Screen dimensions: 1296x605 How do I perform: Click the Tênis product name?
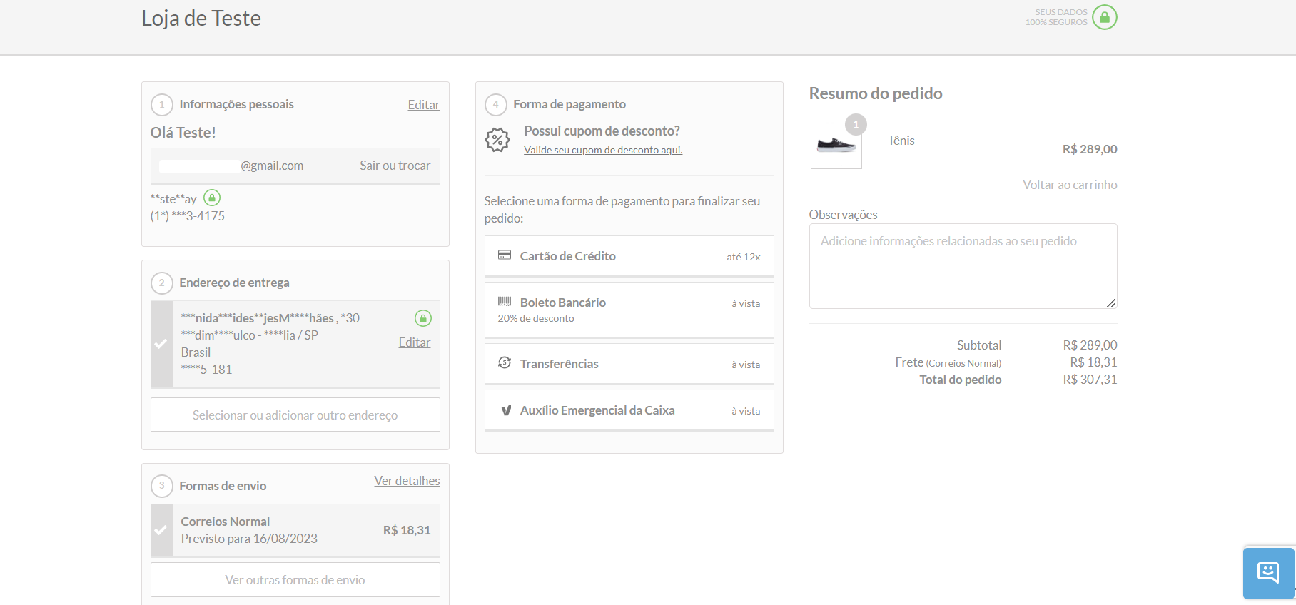pyautogui.click(x=901, y=141)
